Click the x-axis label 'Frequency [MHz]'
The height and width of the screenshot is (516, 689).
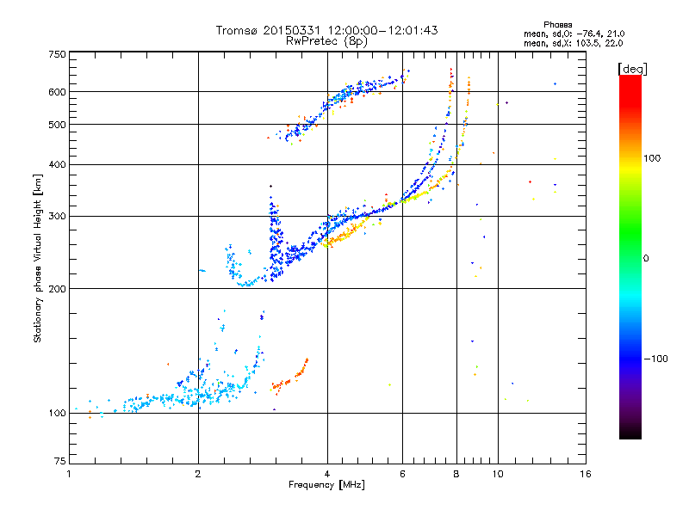click(326, 485)
